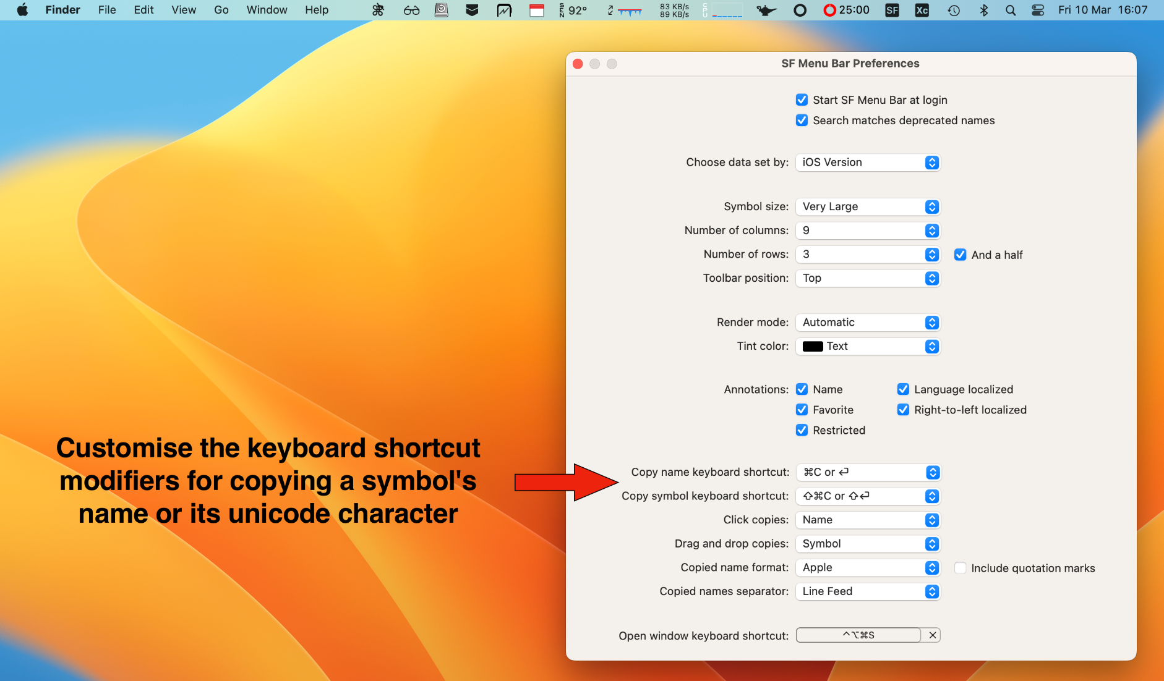The width and height of the screenshot is (1164, 681).
Task: Open the stacked inbox tray menu bar icon
Action: 472,10
